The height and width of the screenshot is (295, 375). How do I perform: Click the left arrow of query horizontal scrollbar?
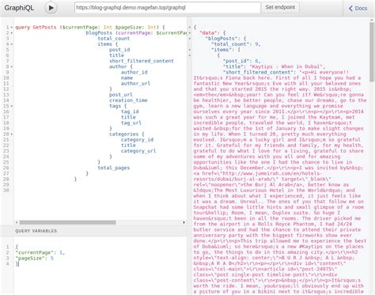point(17,222)
